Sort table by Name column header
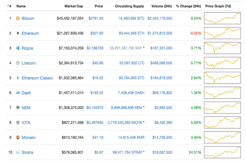Image resolution: width=246 pixels, height=164 pixels. pos(21,6)
